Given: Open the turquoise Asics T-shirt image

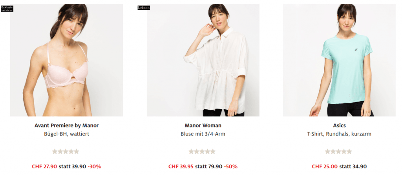Looking at the screenshot, I should tap(339, 60).
